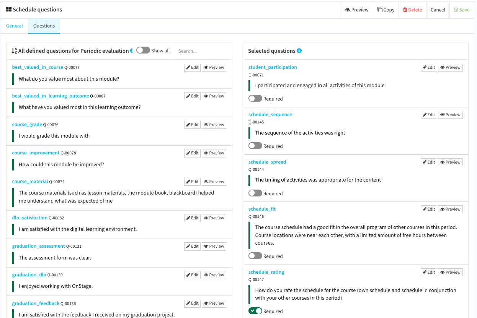Edit the dlo_satisfaction question
This screenshot has width=477, height=318.
[192, 218]
